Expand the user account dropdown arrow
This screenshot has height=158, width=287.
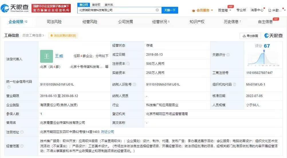coord(284,10)
